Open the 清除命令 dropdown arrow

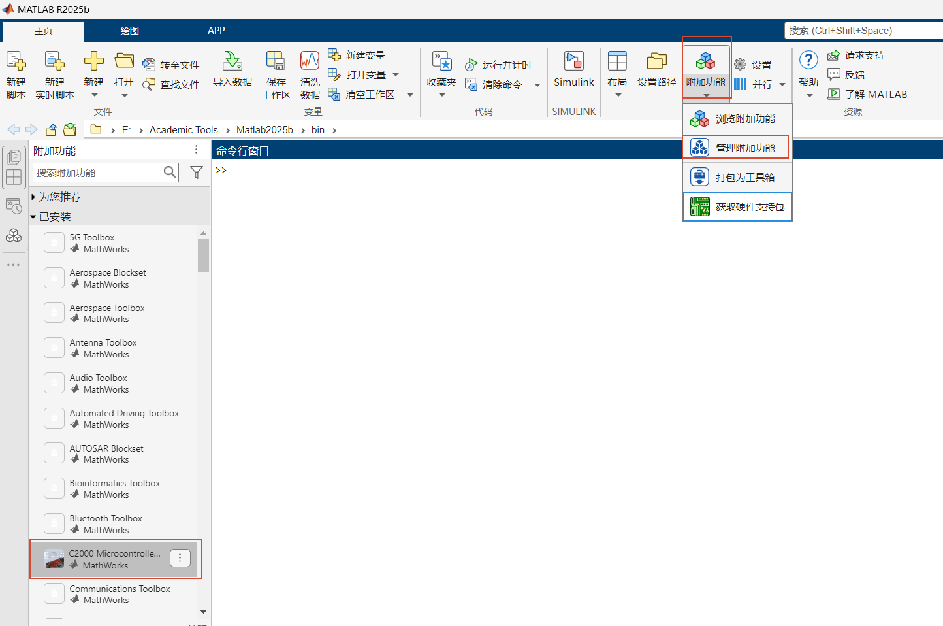tap(537, 85)
